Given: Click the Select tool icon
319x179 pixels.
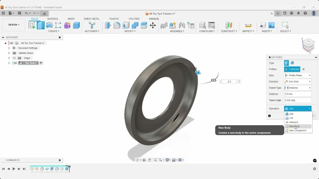Looking at the screenshot, I should pos(285,25).
